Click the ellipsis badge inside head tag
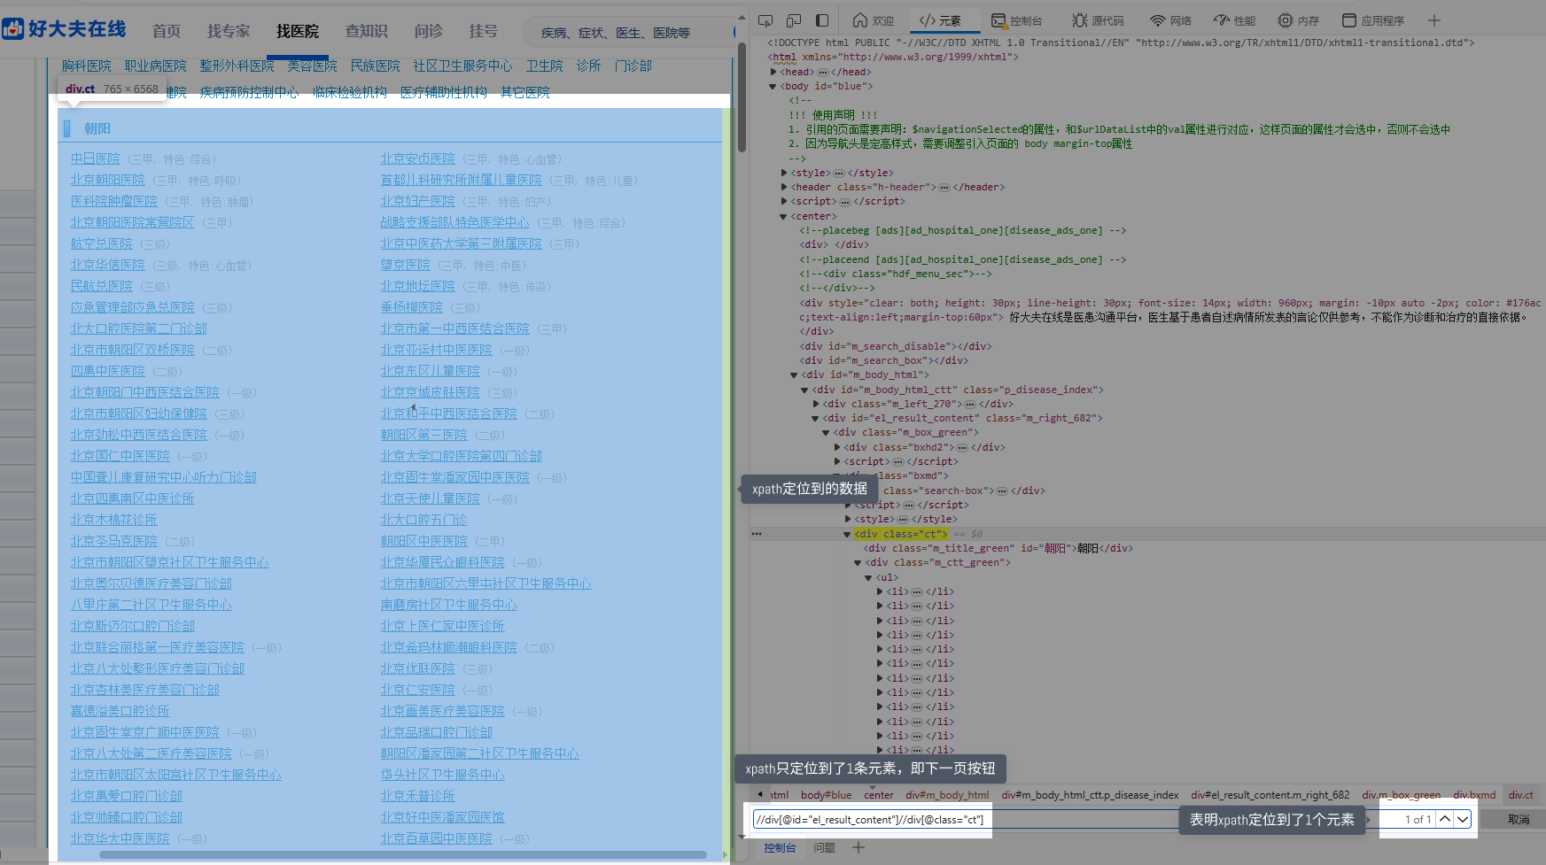The height and width of the screenshot is (865, 1546). pos(823,72)
